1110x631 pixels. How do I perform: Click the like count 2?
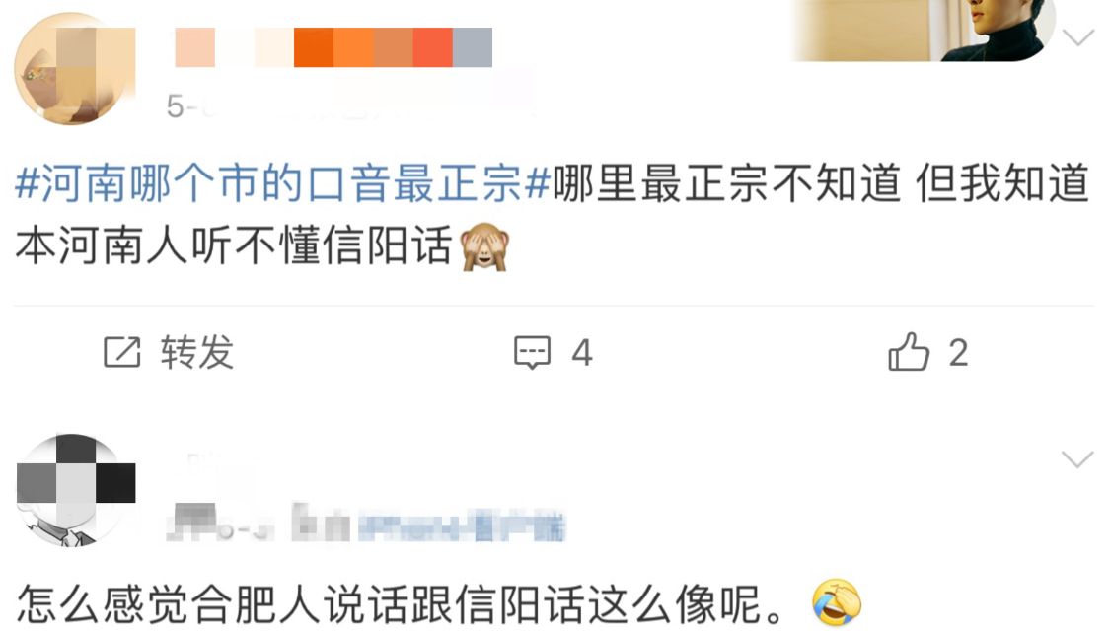click(958, 352)
